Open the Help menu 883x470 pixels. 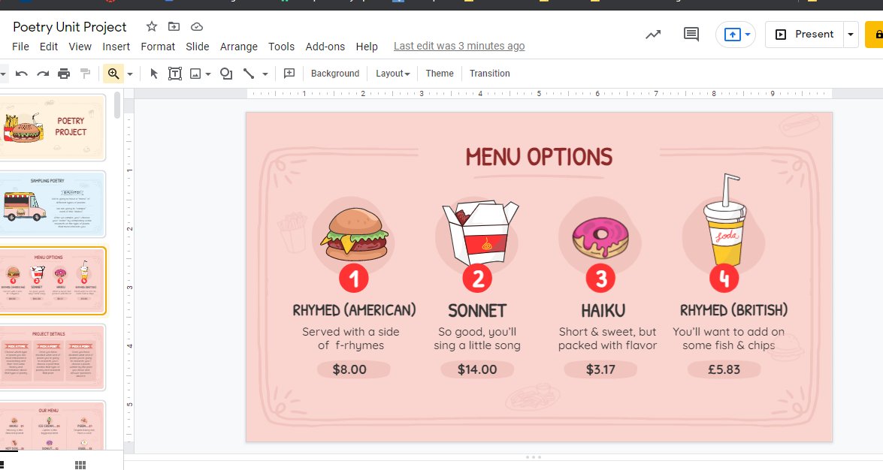click(x=367, y=47)
